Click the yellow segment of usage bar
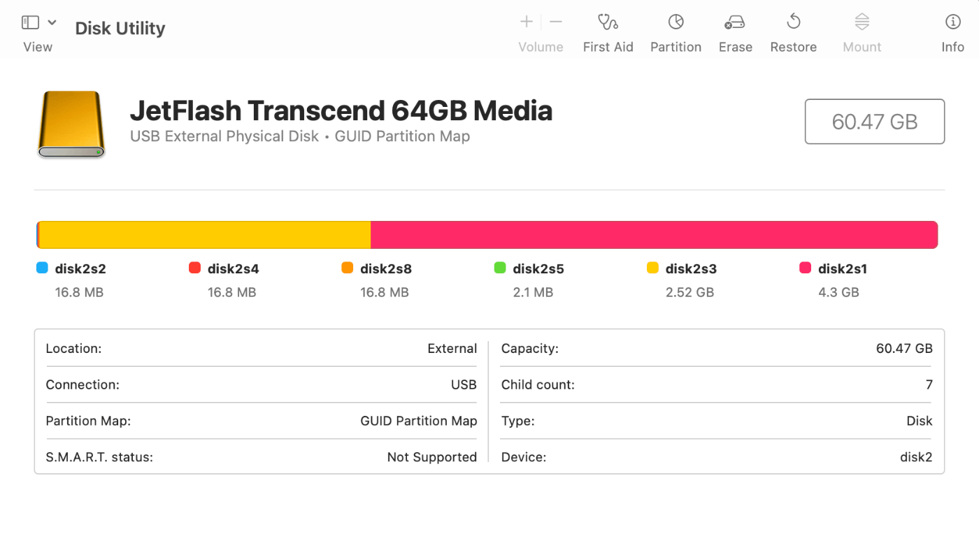 205,235
